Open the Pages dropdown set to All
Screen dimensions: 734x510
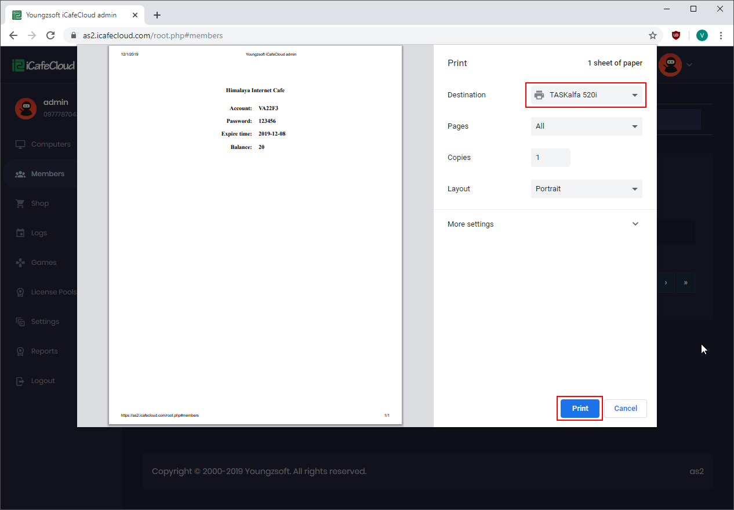point(586,126)
